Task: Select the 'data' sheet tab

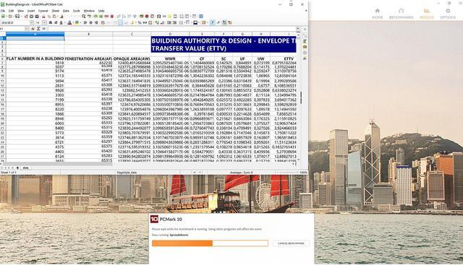Action: tap(26, 168)
